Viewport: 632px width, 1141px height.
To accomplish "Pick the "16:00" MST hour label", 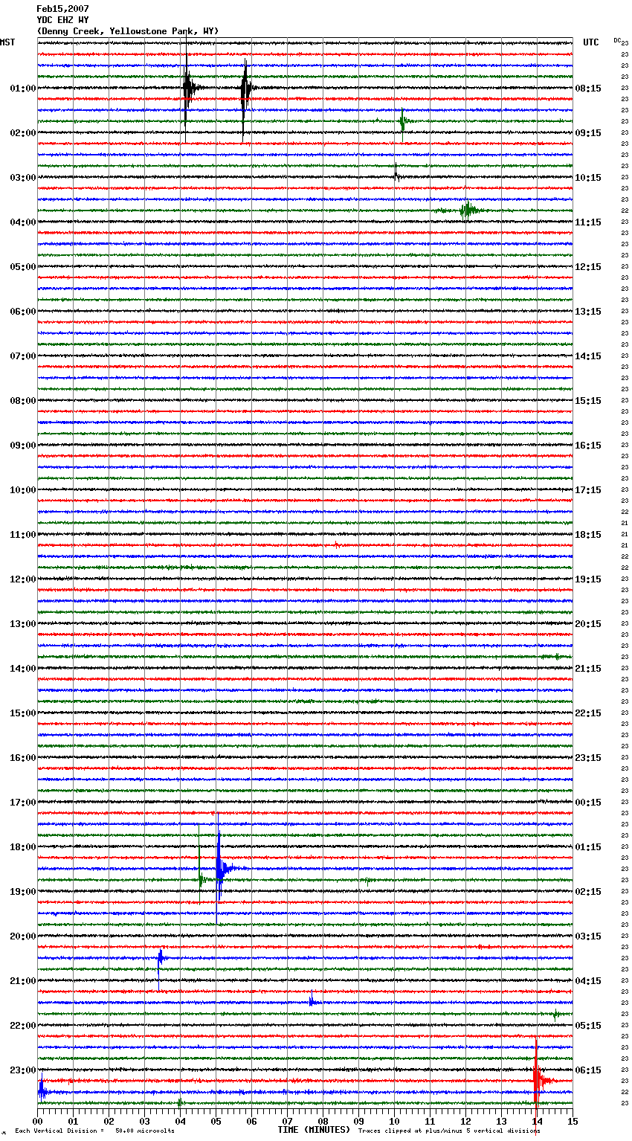I will 23,758.
